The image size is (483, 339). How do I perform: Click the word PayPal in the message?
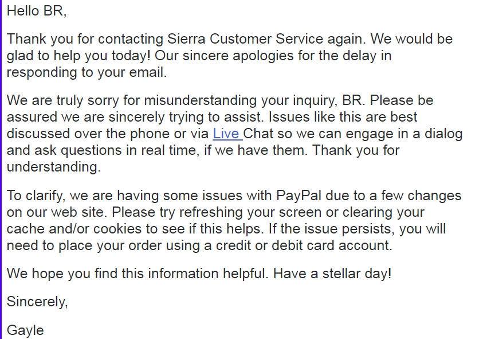[x=299, y=196]
